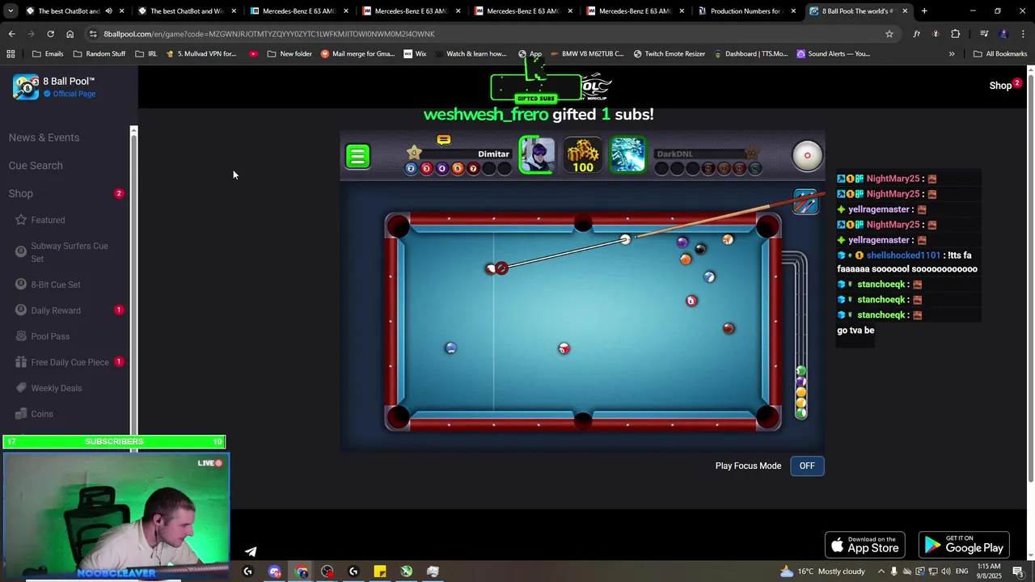Image resolution: width=1035 pixels, height=582 pixels.
Task: Open the Random Stuff bookmark folder
Action: click(99, 54)
